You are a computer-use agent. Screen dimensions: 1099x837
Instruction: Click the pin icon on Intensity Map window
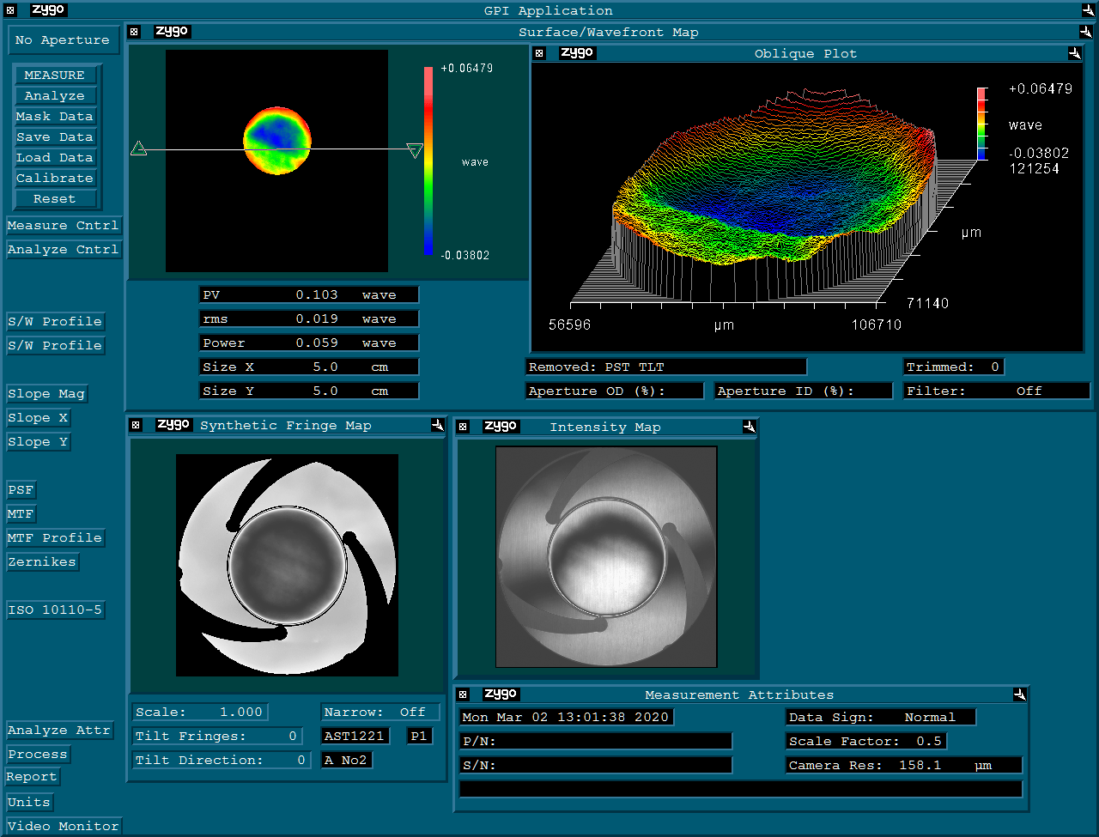click(749, 427)
